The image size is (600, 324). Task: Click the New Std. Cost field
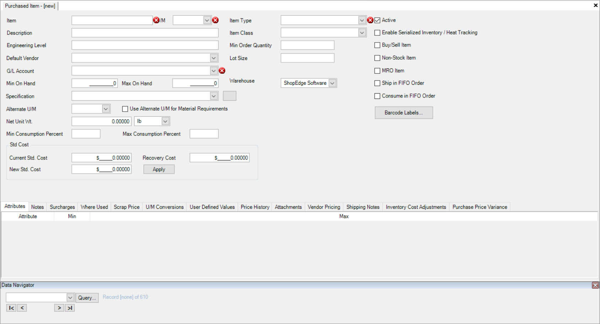tap(102, 169)
